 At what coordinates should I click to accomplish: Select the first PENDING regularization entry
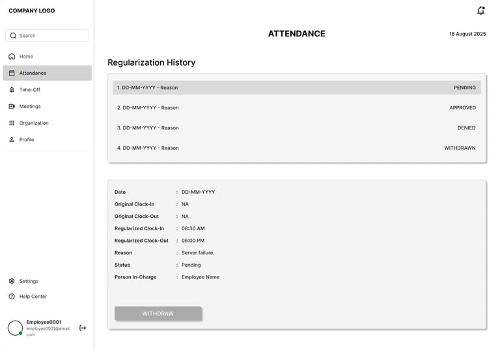(296, 88)
